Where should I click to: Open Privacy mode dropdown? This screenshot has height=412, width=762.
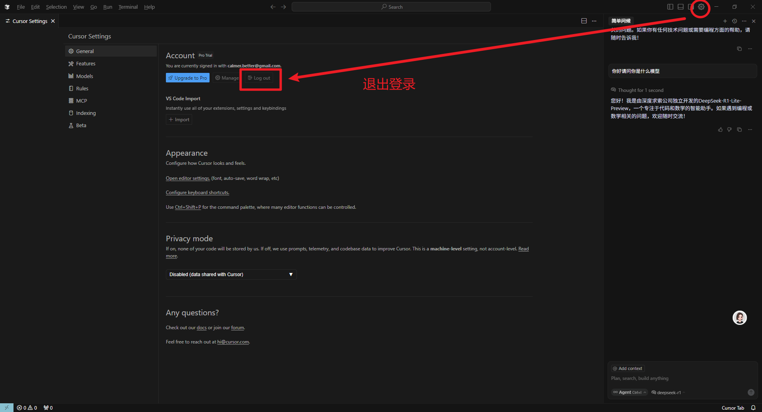pyautogui.click(x=231, y=275)
